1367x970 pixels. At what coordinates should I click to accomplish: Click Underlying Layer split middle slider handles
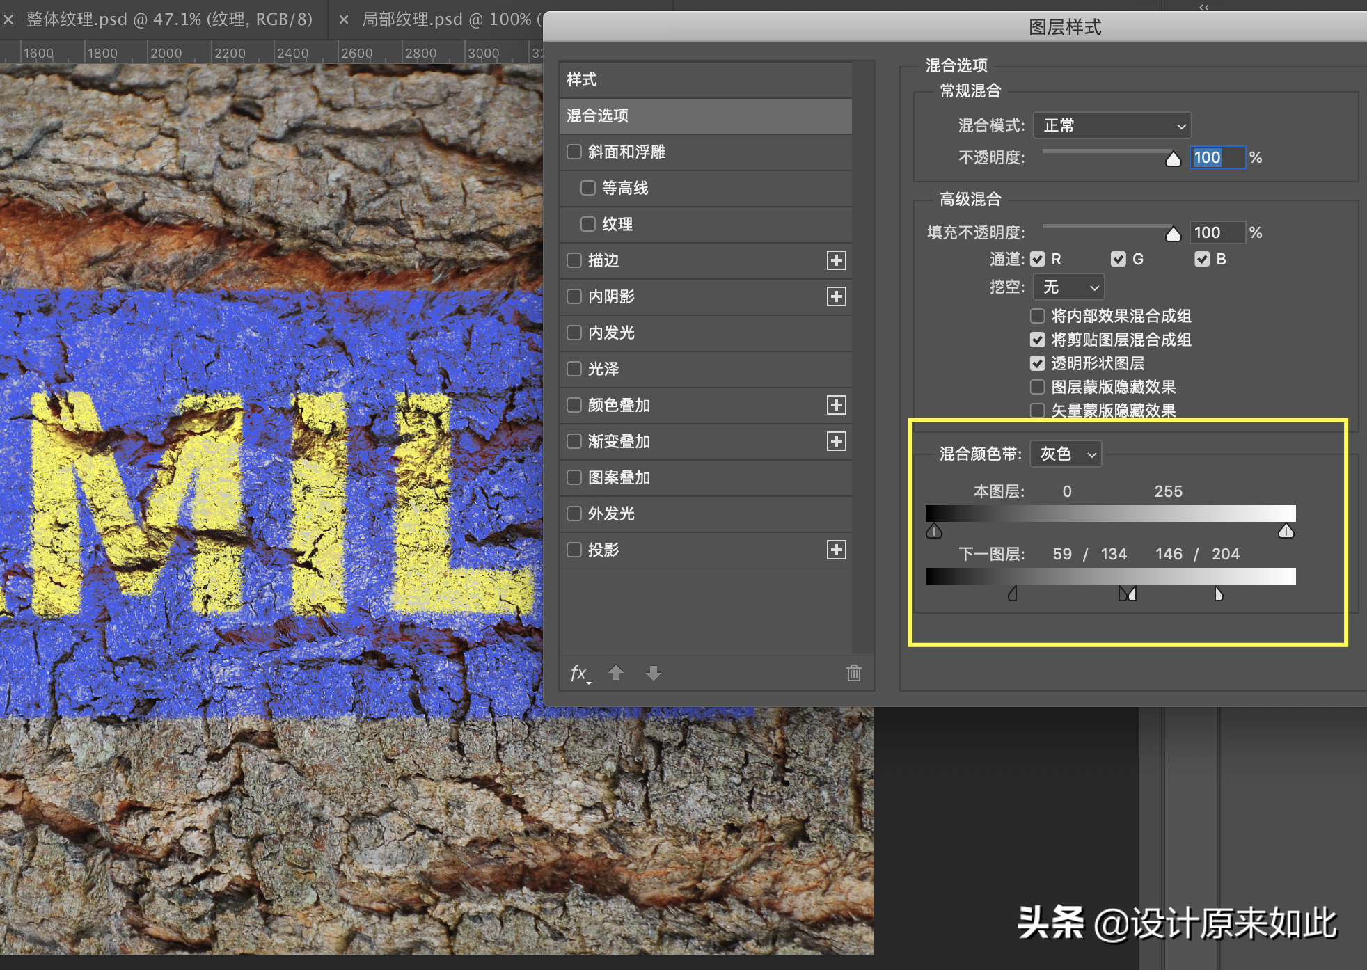pos(1128,594)
